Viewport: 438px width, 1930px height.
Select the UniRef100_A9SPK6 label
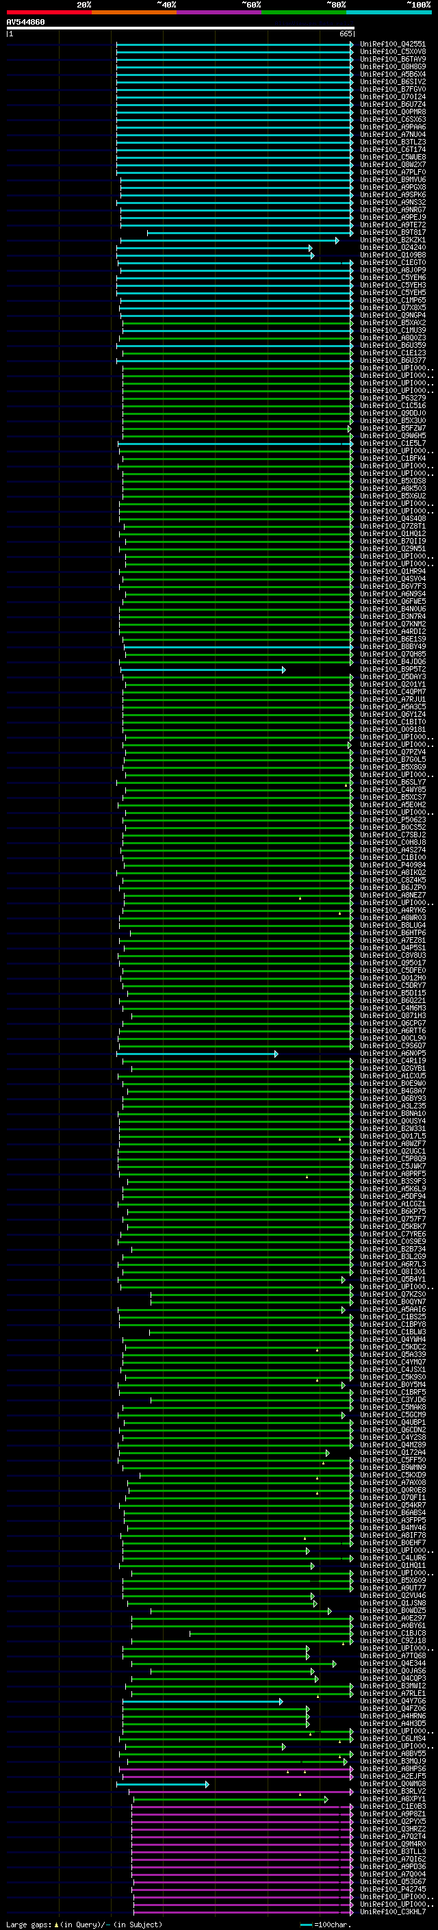[x=393, y=195]
